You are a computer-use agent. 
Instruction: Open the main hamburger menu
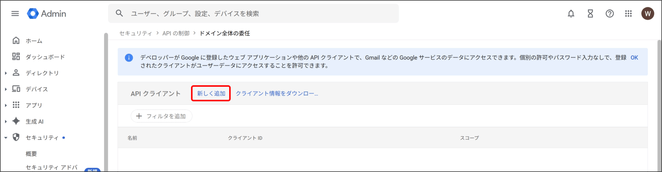click(15, 13)
